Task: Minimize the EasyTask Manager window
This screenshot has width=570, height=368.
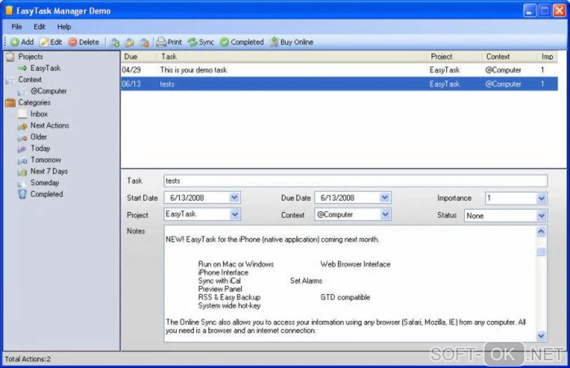Action: click(x=530, y=11)
